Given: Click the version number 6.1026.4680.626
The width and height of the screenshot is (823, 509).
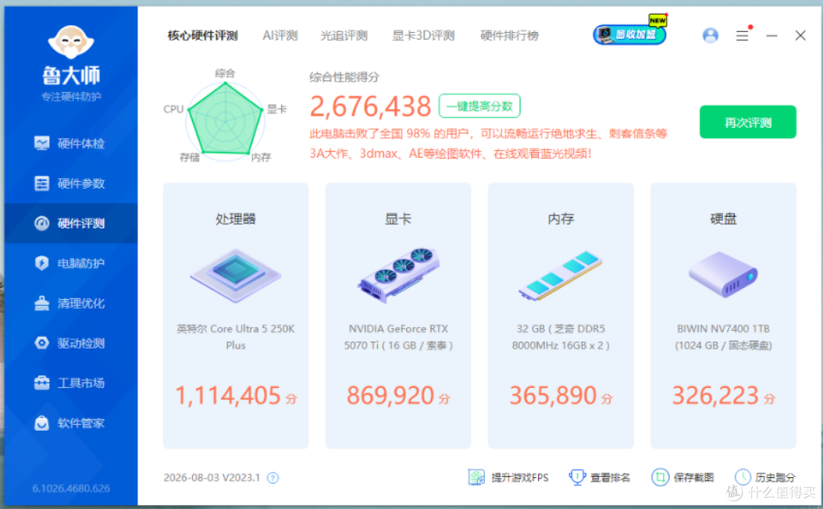Looking at the screenshot, I should click(72, 488).
